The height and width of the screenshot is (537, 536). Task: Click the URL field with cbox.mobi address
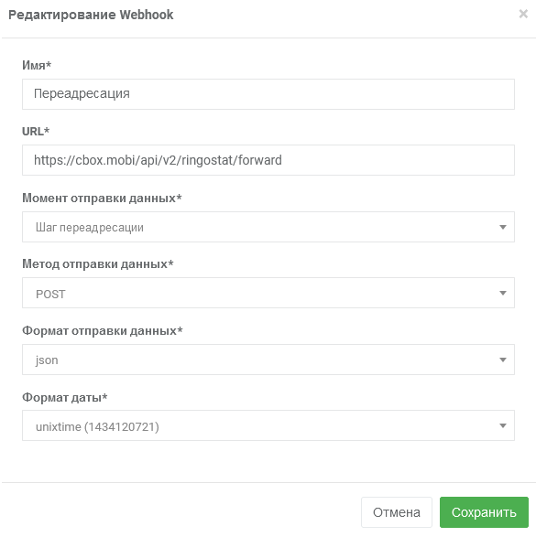pos(268,160)
